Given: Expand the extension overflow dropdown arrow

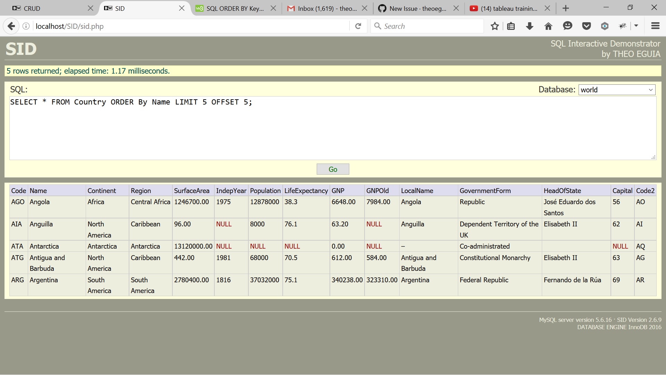Looking at the screenshot, I should [637, 26].
